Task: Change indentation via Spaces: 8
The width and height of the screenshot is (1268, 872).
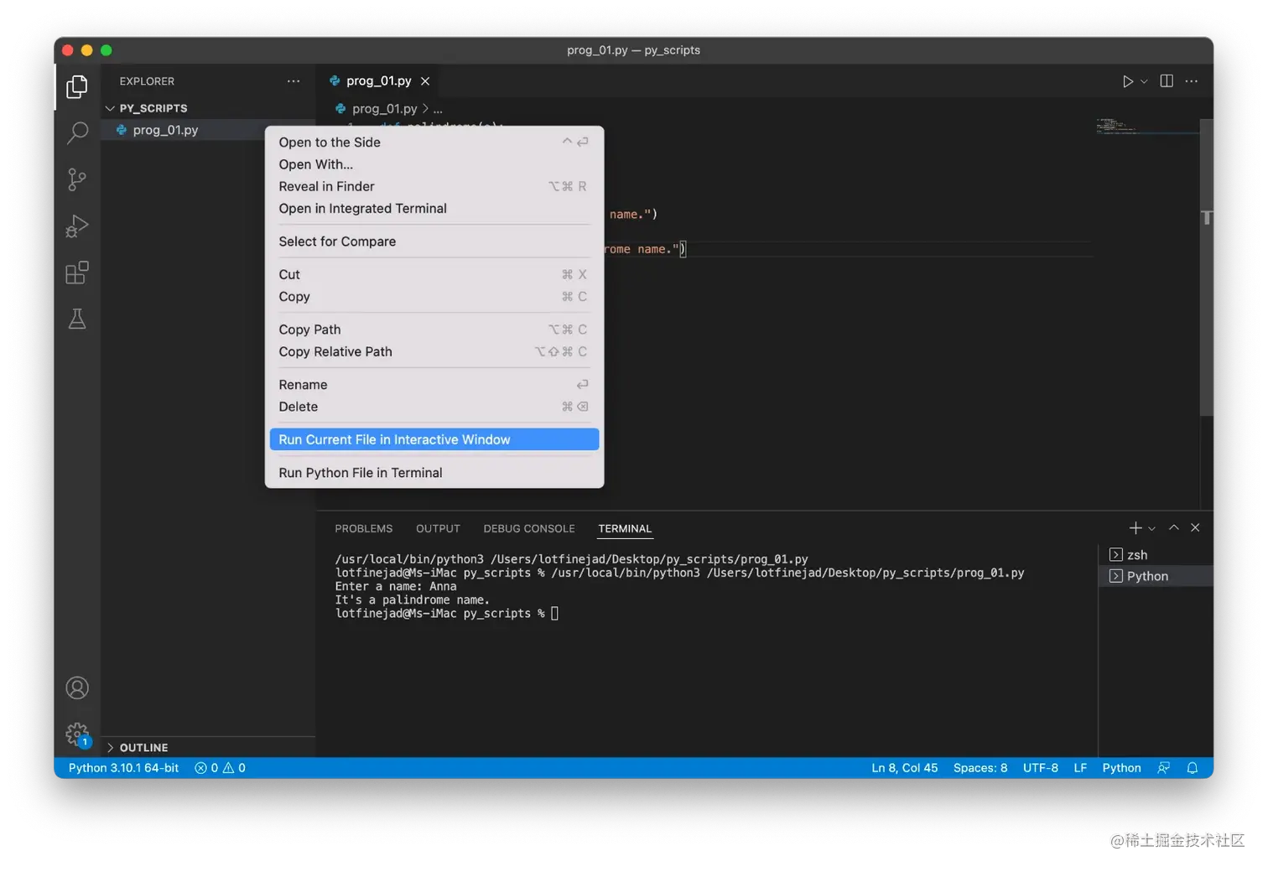Action: [x=980, y=768]
